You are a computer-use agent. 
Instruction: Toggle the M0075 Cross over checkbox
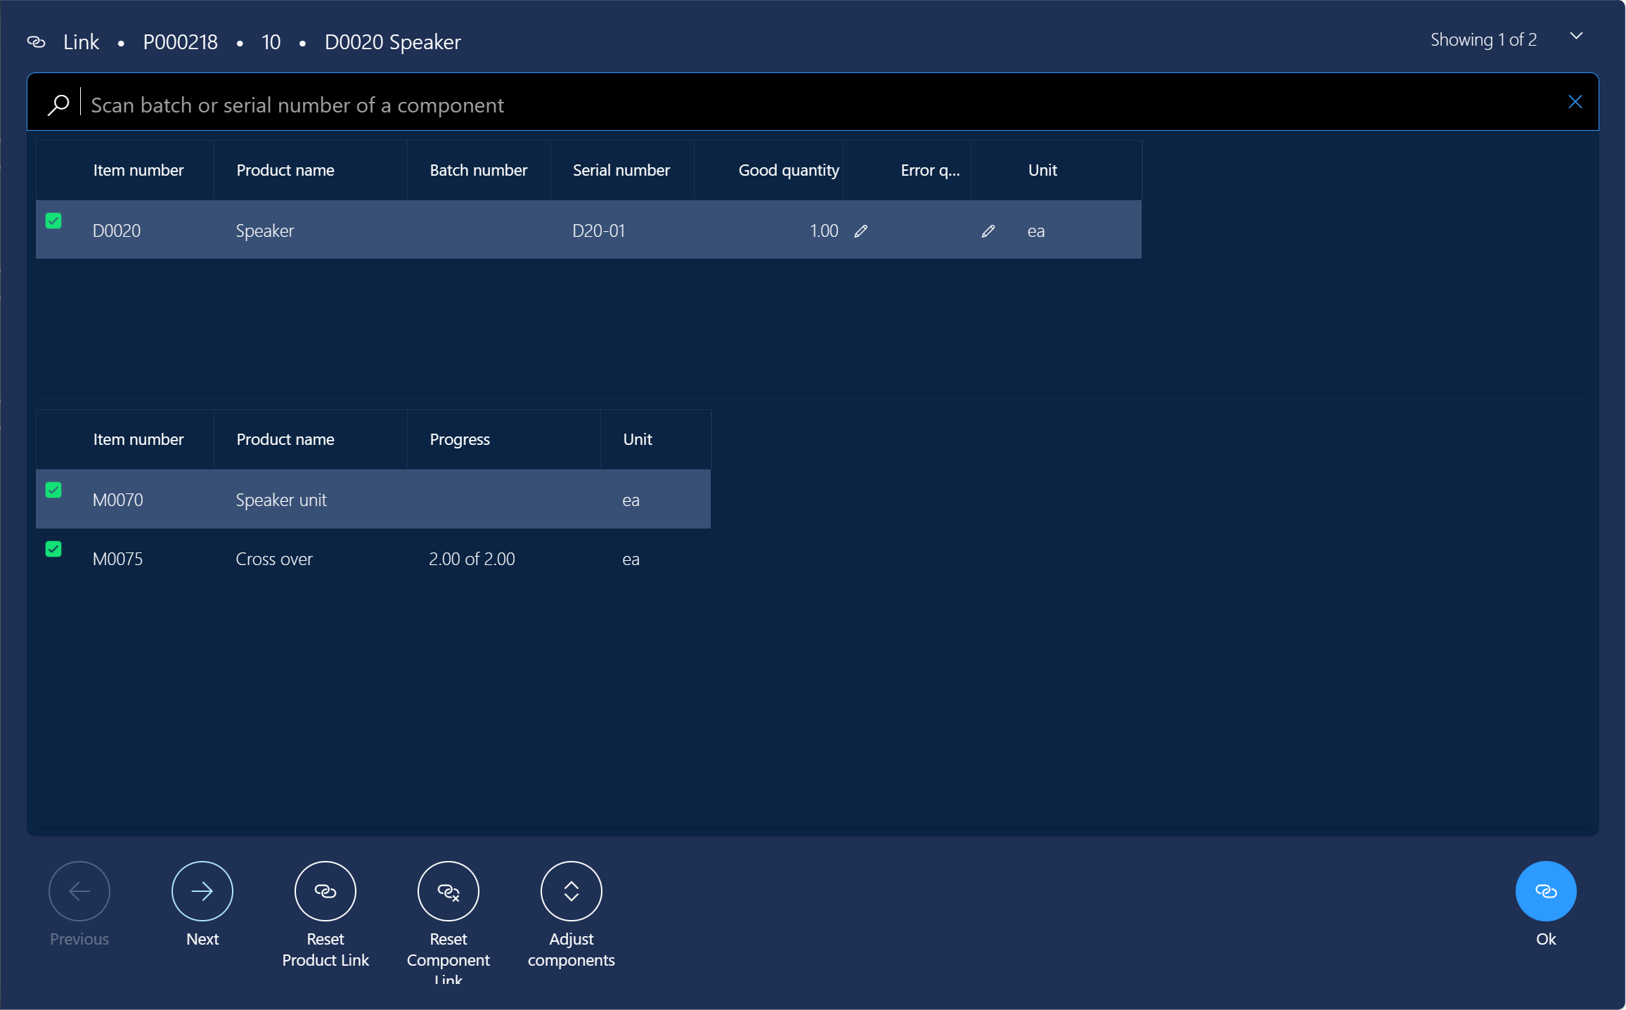[53, 549]
